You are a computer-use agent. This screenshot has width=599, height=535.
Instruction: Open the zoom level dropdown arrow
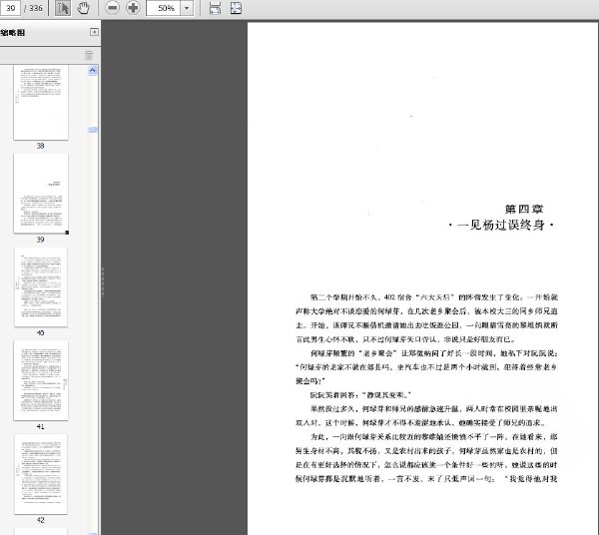click(187, 8)
